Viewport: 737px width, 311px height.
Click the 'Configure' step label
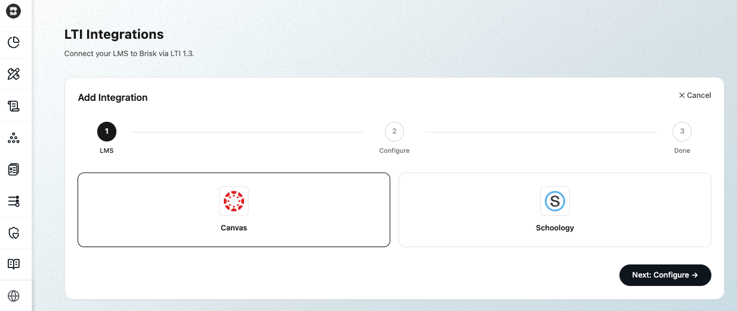[x=394, y=151]
